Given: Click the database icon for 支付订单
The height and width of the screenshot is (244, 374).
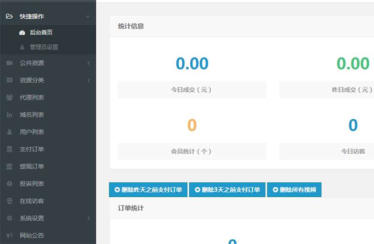Looking at the screenshot, I should click(x=9, y=150).
